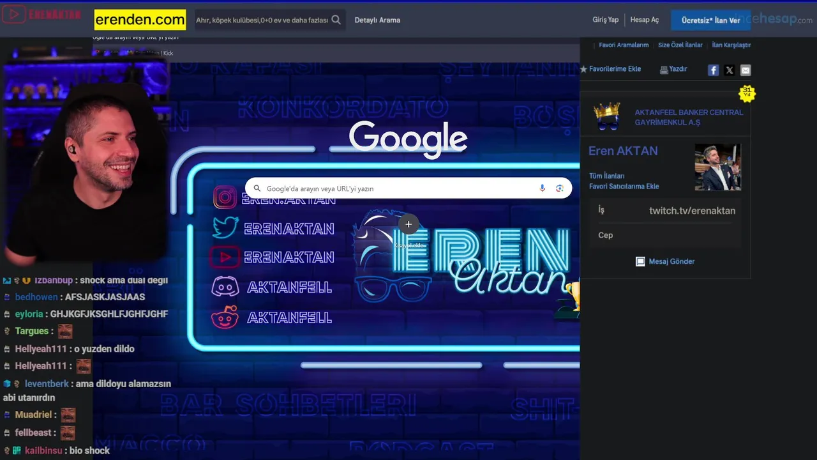The image size is (817, 460).
Task: Click Favorilerime Ekle link
Action: point(615,69)
